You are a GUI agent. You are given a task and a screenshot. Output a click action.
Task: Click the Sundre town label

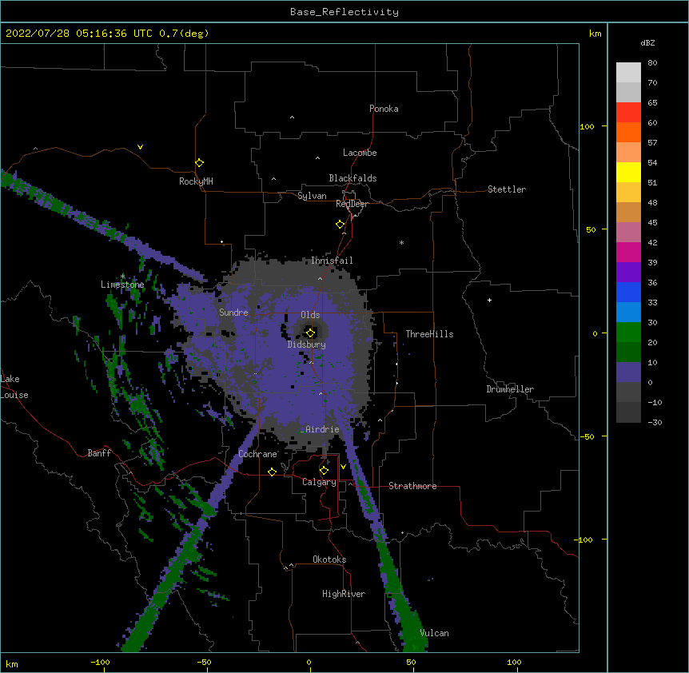click(x=233, y=313)
